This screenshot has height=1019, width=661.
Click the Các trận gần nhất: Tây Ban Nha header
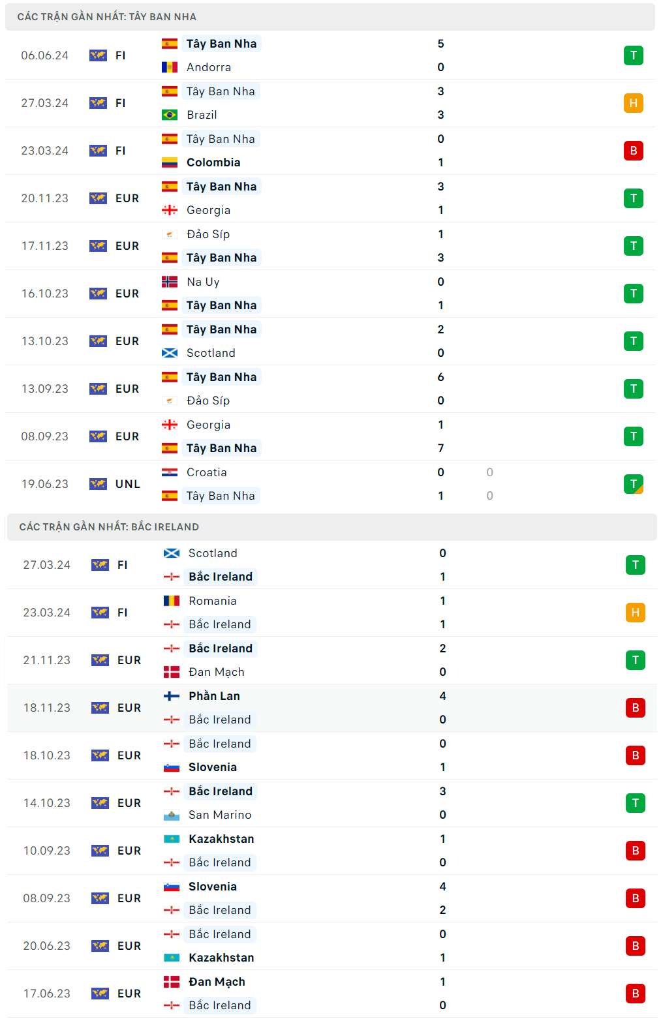107,17
